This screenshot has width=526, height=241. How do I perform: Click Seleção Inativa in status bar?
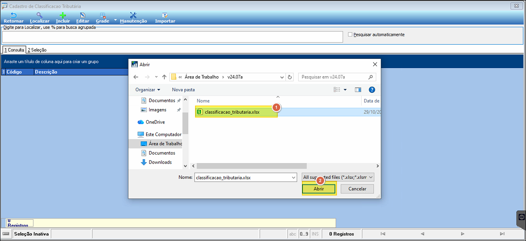point(32,234)
